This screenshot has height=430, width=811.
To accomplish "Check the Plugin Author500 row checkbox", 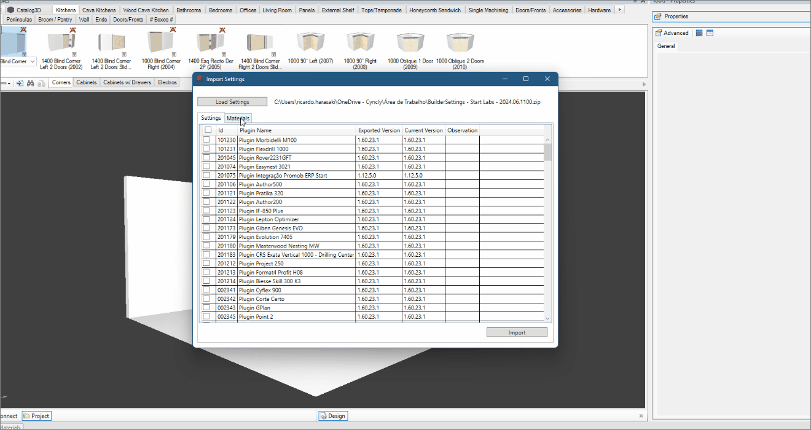I will [x=206, y=184].
